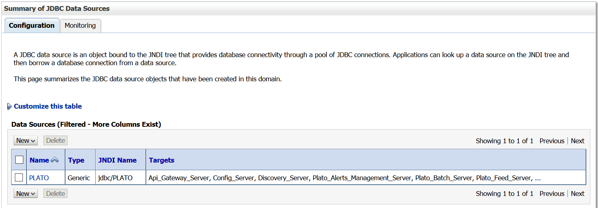Click the Name column header text

39,160
